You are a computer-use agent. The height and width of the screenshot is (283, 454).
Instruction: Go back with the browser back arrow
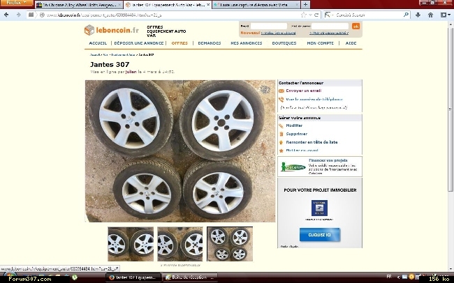(x=6, y=15)
